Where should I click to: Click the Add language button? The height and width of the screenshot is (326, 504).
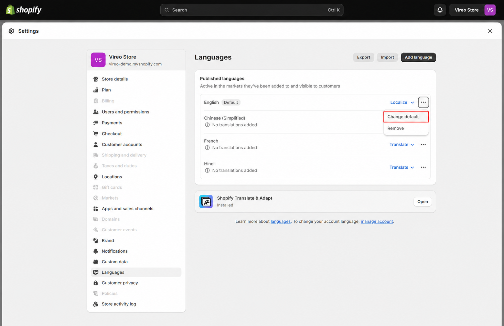(x=418, y=57)
